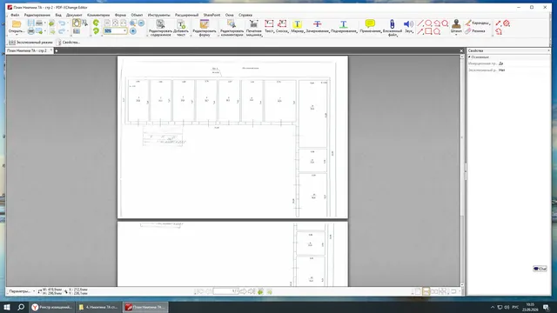Toggle Exclusive mode in toolbar

(x=30, y=43)
